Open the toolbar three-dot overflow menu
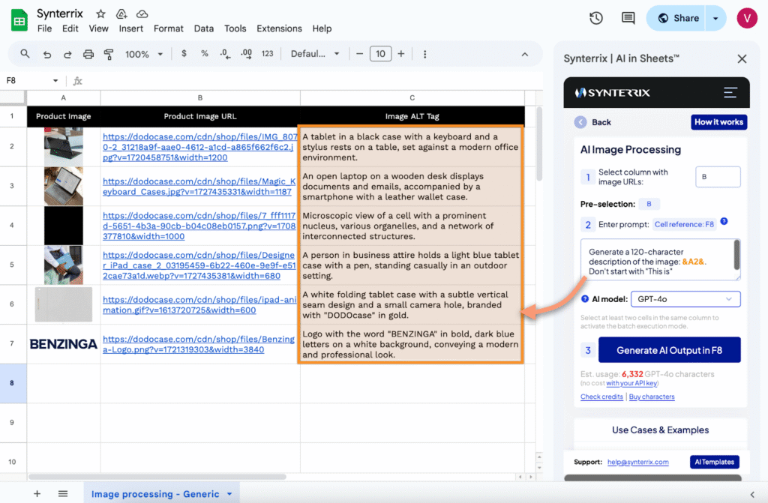This screenshot has width=768, height=503. coord(424,54)
